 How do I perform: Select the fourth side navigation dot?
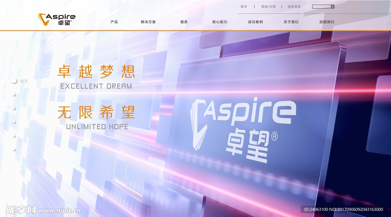(14, 122)
